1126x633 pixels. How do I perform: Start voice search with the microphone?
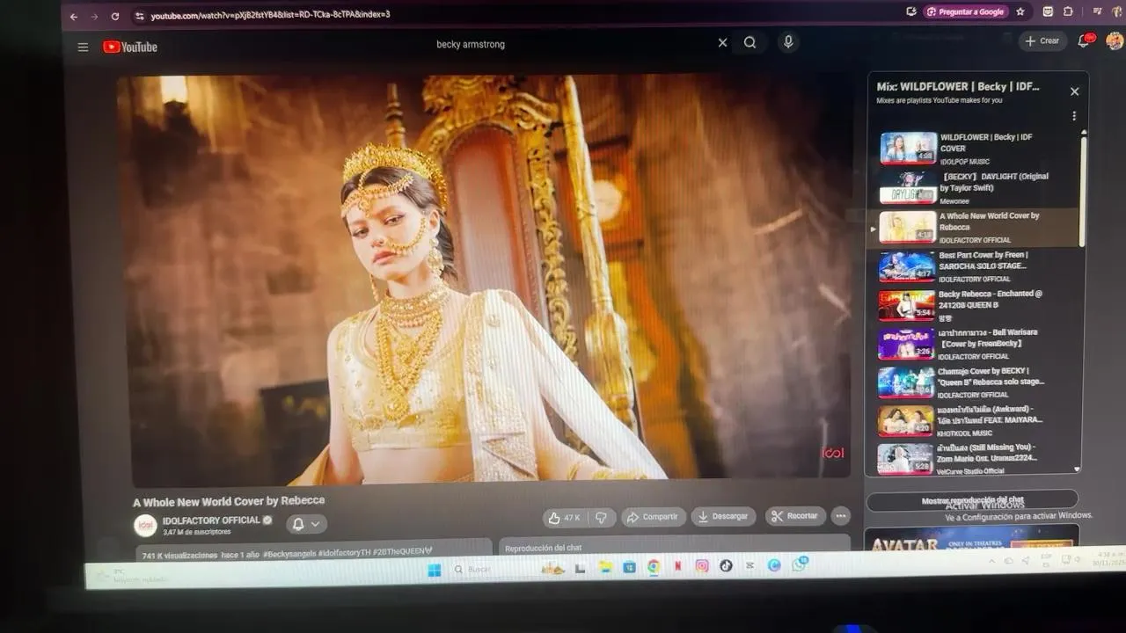(788, 41)
